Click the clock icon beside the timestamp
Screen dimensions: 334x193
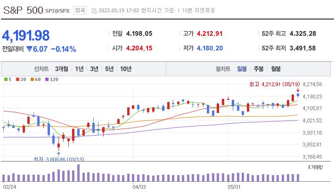pyautogui.click(x=94, y=10)
